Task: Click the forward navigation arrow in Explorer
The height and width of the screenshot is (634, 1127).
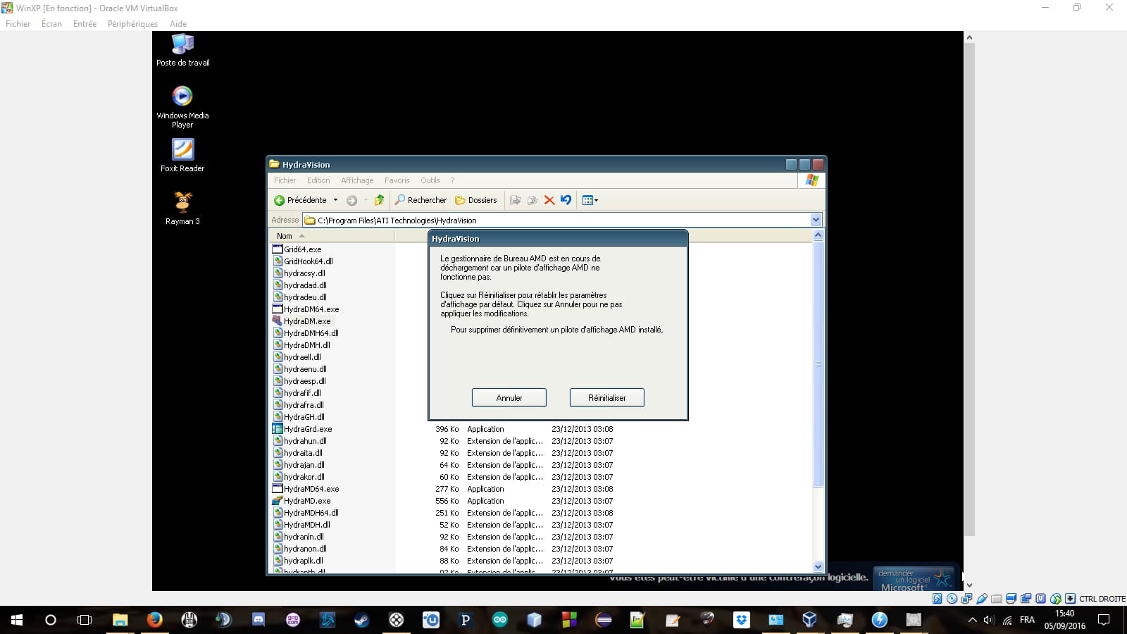Action: coord(351,200)
